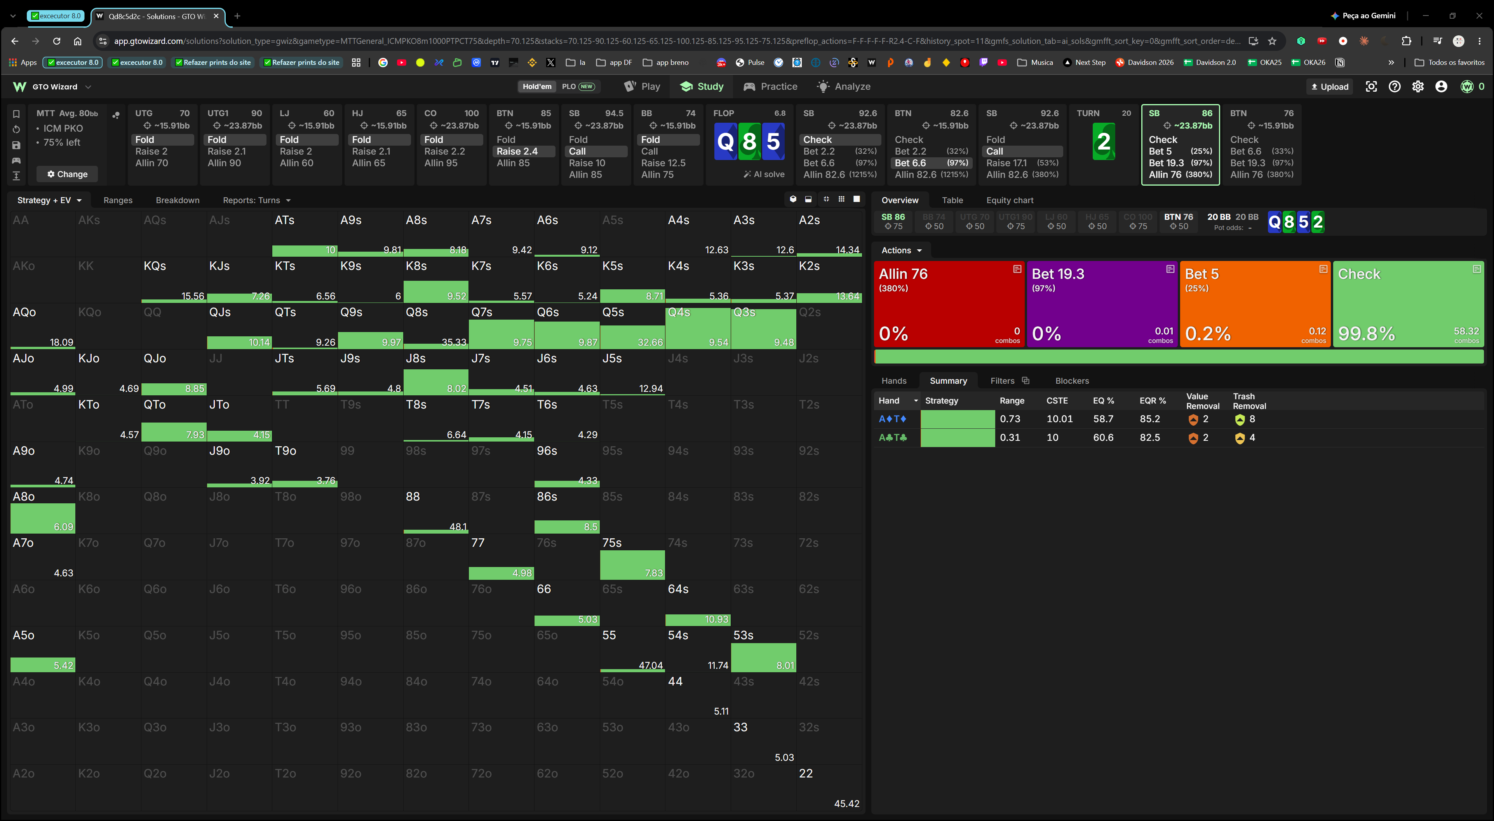Open the Actions dropdown
Viewport: 1494px width, 821px height.
tap(901, 250)
